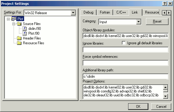Switch to the C/C++ tab

pos(121,12)
